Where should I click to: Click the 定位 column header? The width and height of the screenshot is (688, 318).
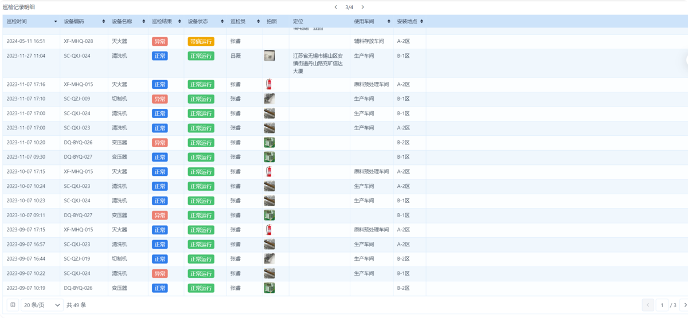click(298, 22)
